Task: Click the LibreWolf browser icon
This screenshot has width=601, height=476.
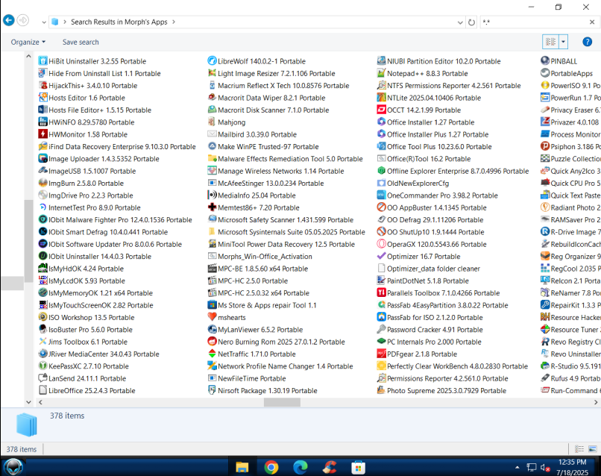Action: click(212, 61)
